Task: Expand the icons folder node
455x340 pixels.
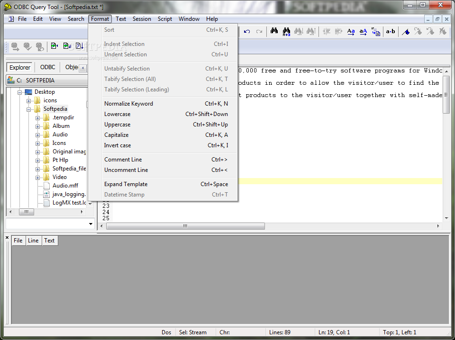Action: pyautogui.click(x=28, y=101)
